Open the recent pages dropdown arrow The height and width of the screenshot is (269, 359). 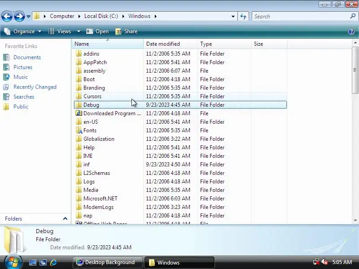(x=28, y=17)
